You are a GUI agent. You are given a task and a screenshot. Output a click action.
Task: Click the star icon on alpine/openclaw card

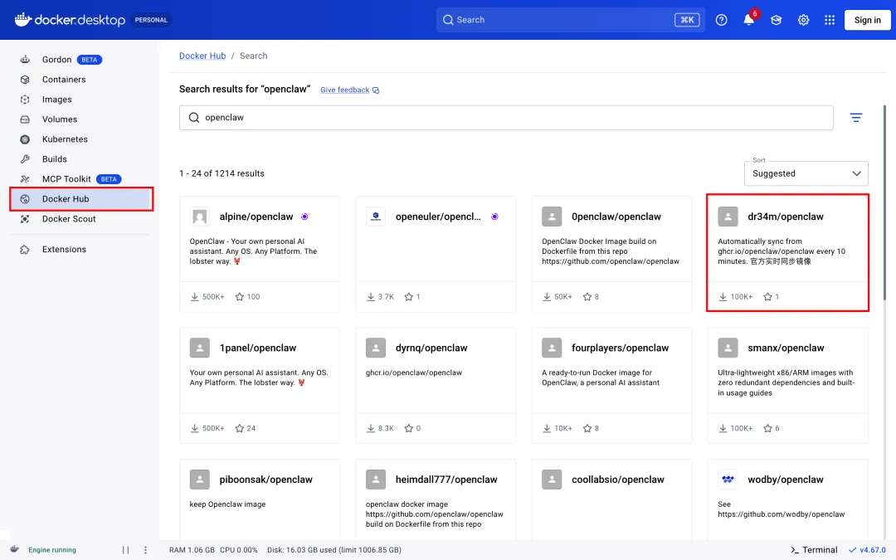tap(240, 296)
